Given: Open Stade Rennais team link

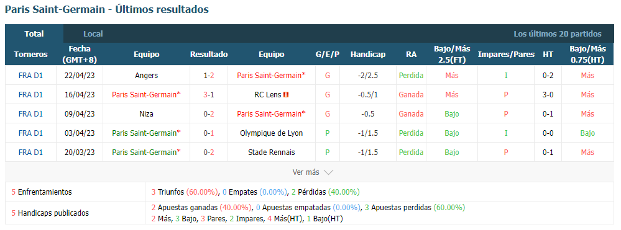Looking at the screenshot, I should click(271, 153).
